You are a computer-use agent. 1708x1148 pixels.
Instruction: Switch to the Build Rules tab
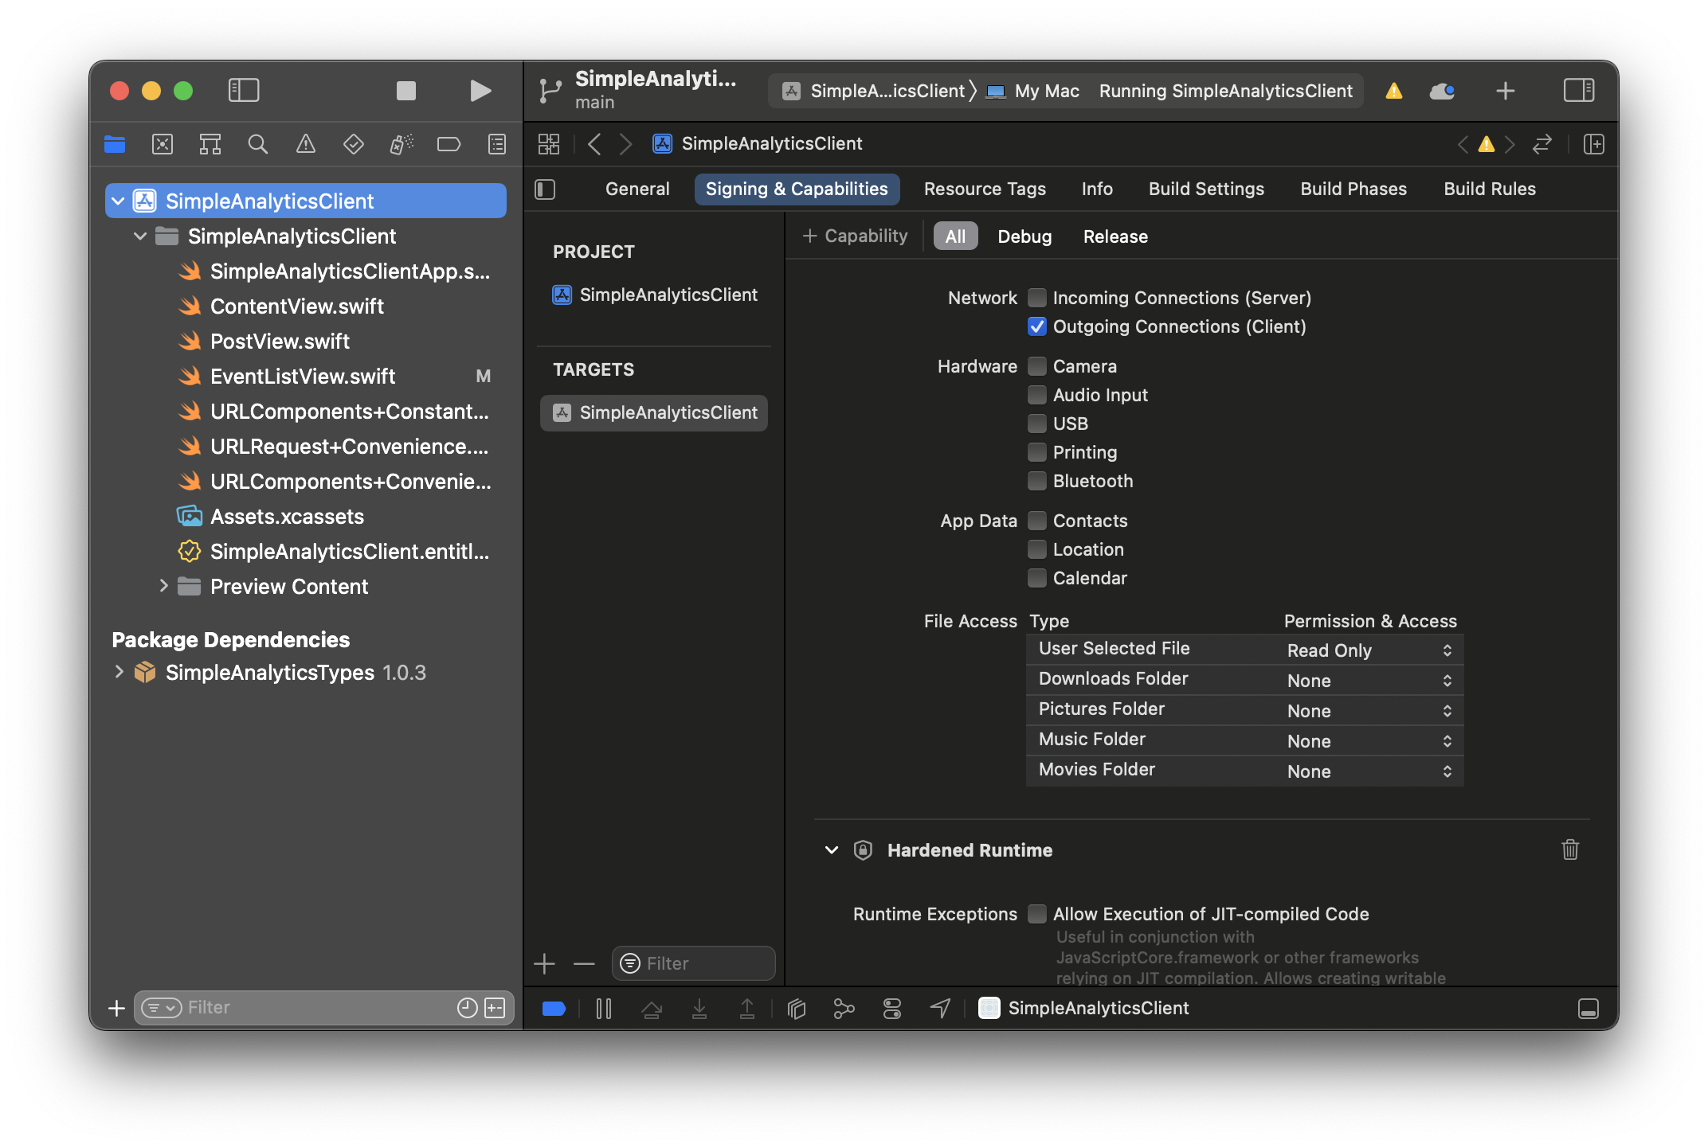coord(1490,189)
